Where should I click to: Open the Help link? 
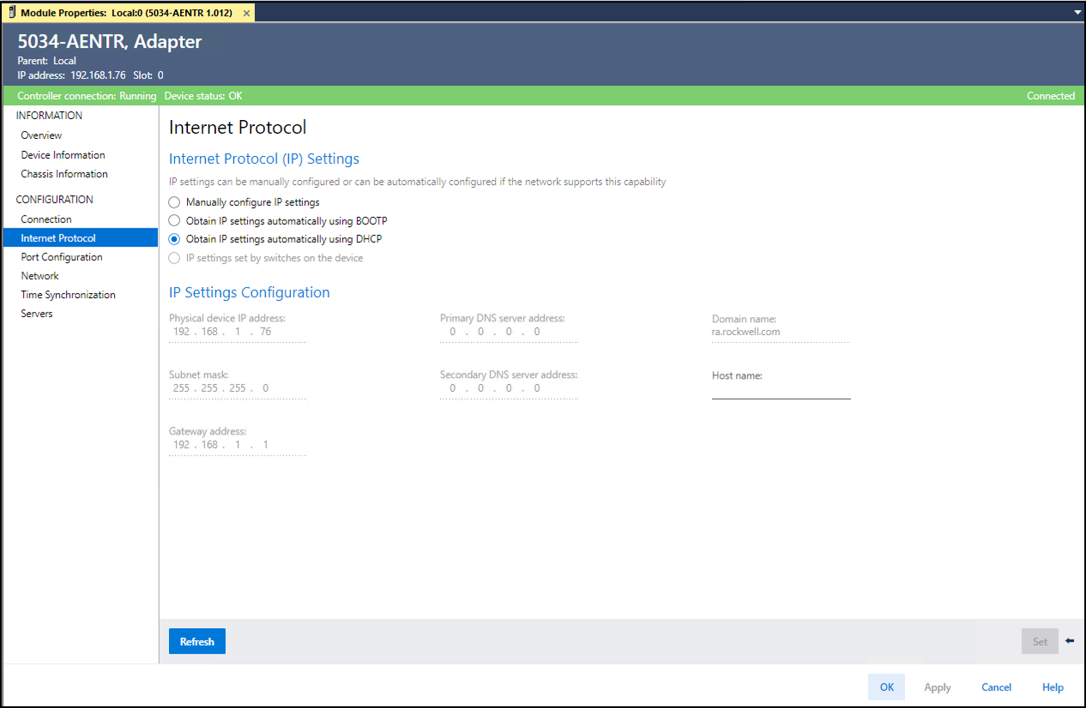(x=1053, y=687)
